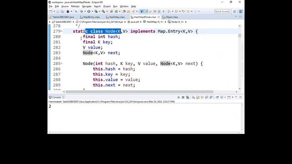Image resolution: width=292 pixels, height=164 pixels.
Task: Switch to the Satish20BCE001.java editor tab
Action: [62, 17]
